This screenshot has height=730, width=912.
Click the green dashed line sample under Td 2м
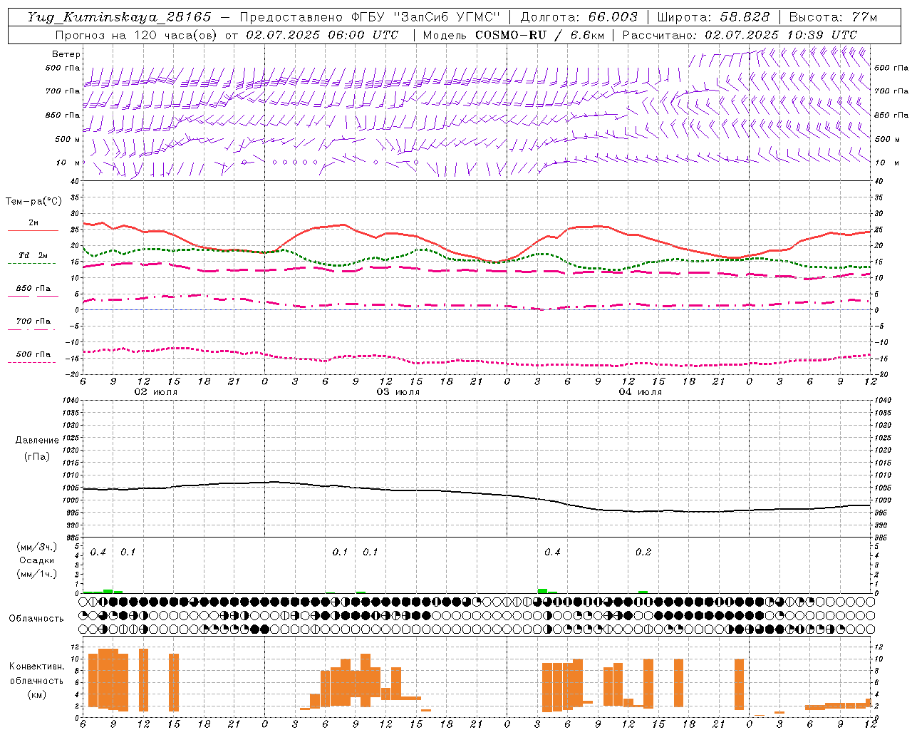[x=32, y=264]
